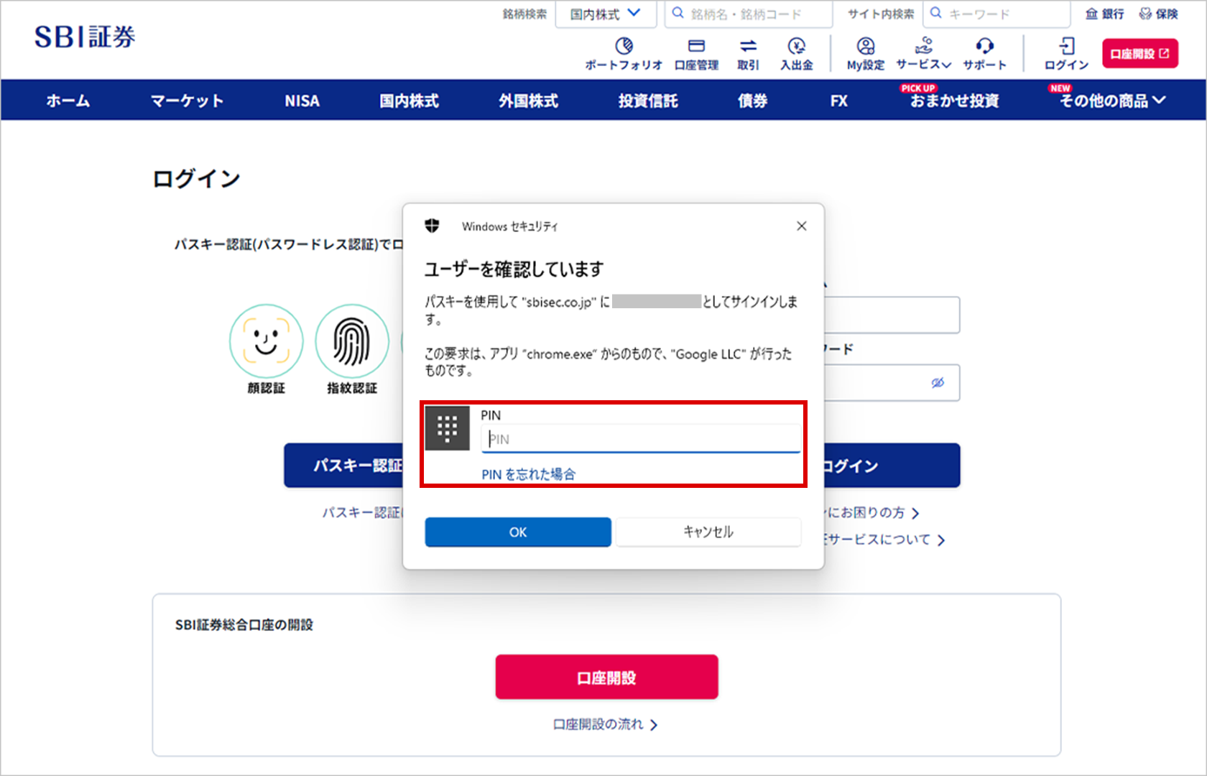Open the Portfolio icon in header
Viewport: 1207px width, 776px height.
(624, 47)
